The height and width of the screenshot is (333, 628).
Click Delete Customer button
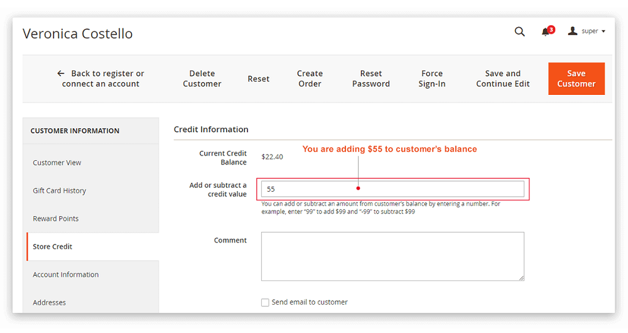tap(202, 79)
